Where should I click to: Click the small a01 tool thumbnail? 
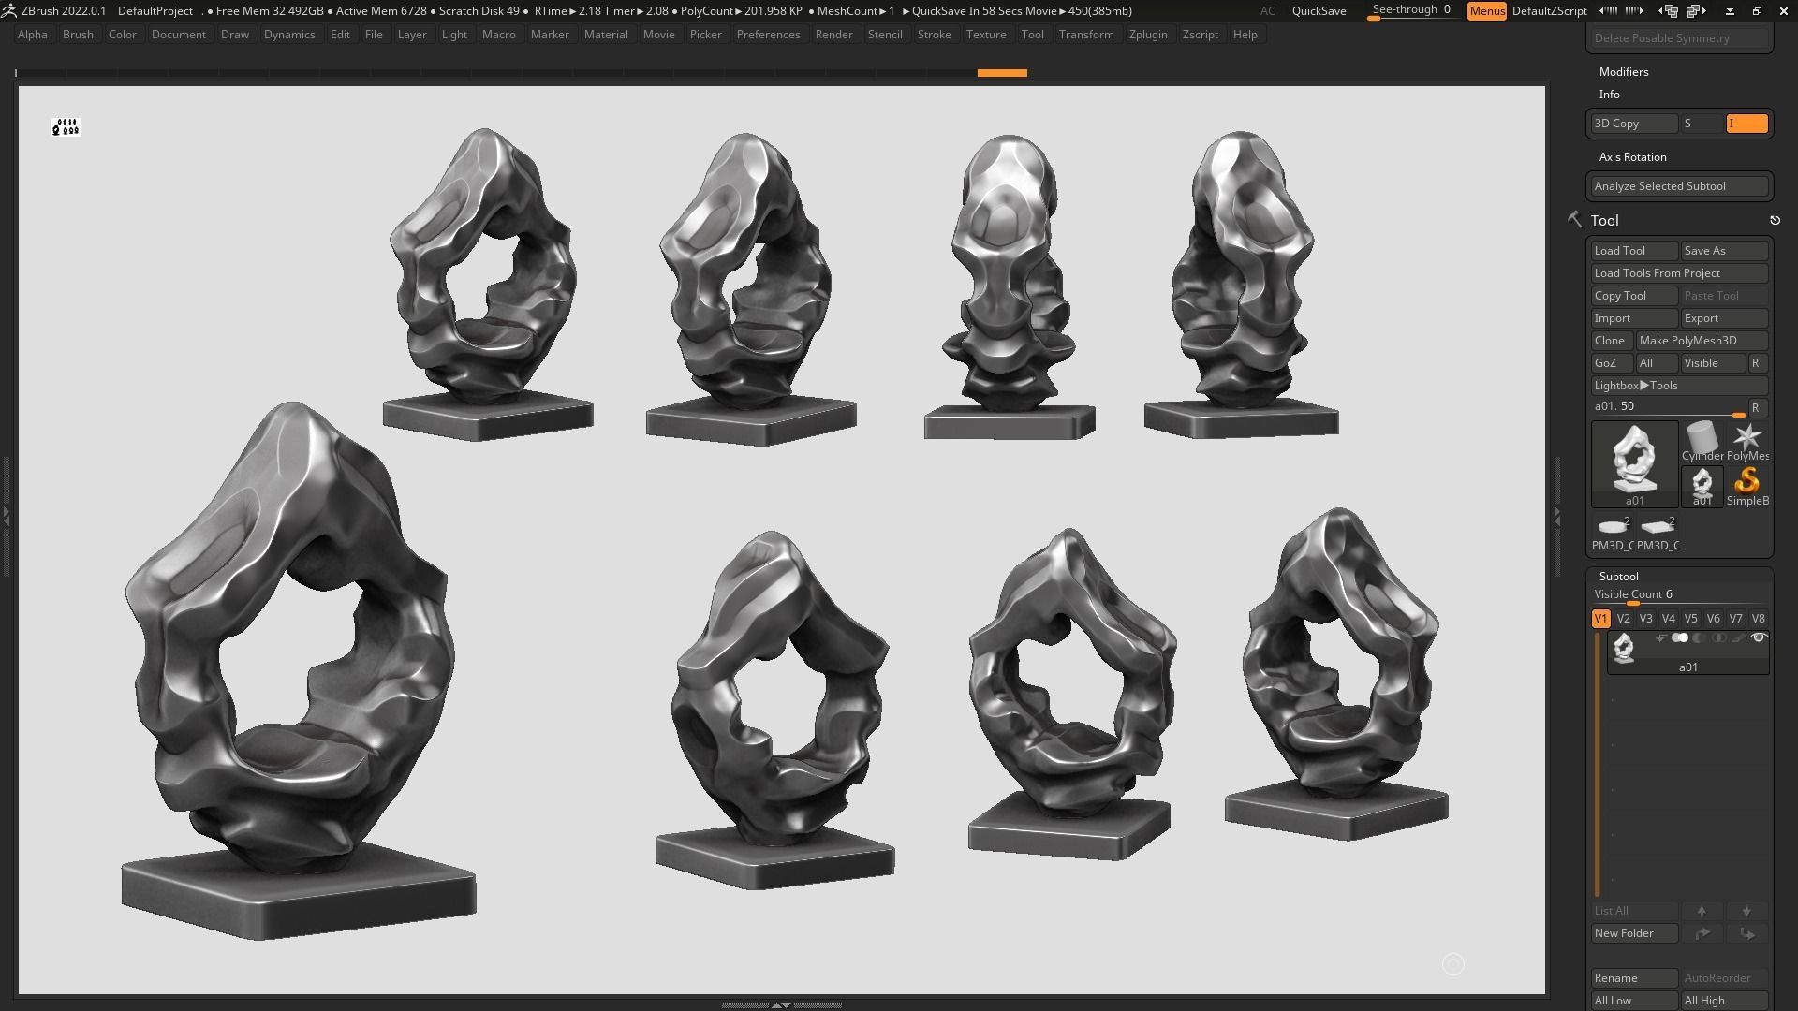click(1702, 487)
